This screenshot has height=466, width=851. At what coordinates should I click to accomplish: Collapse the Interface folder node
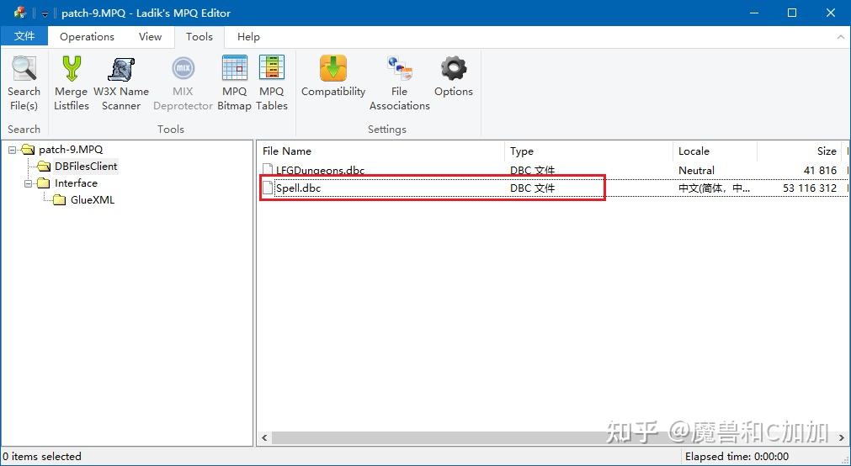(29, 183)
